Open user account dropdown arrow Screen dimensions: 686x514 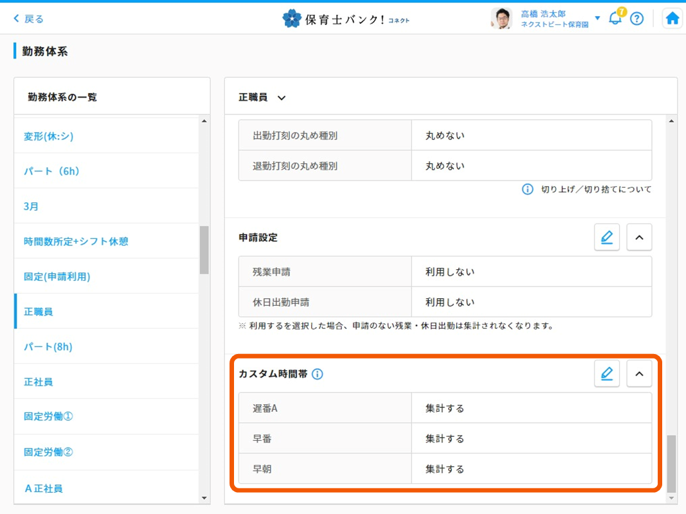[597, 18]
